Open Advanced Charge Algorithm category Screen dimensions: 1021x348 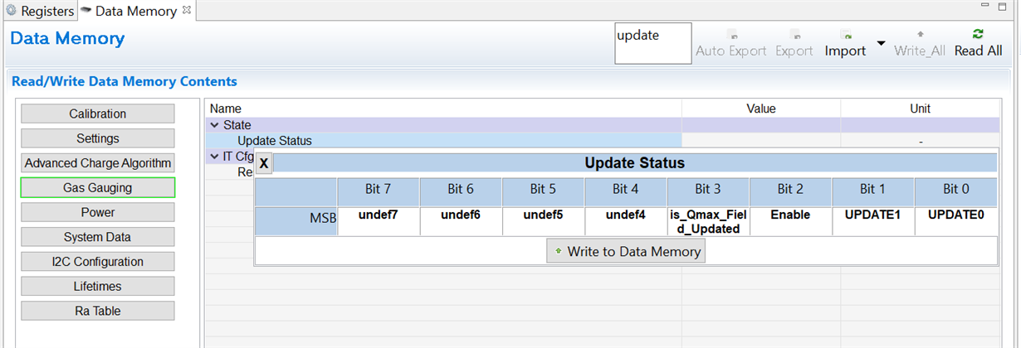pyautogui.click(x=98, y=163)
